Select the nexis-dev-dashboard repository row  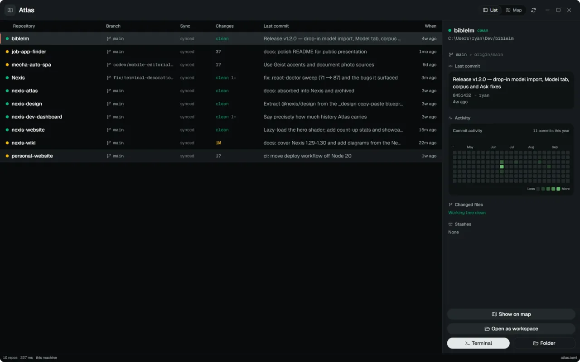[221, 117]
